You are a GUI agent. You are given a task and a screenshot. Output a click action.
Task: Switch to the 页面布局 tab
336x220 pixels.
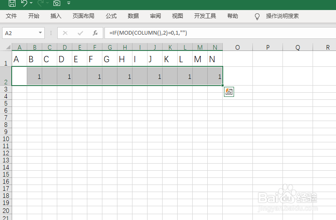[x=83, y=16]
